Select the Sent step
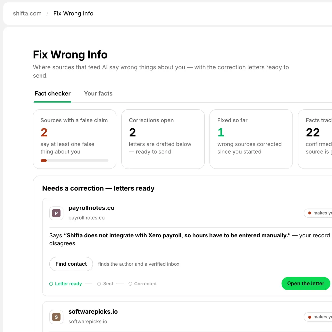This screenshot has height=332, width=332. click(x=105, y=284)
